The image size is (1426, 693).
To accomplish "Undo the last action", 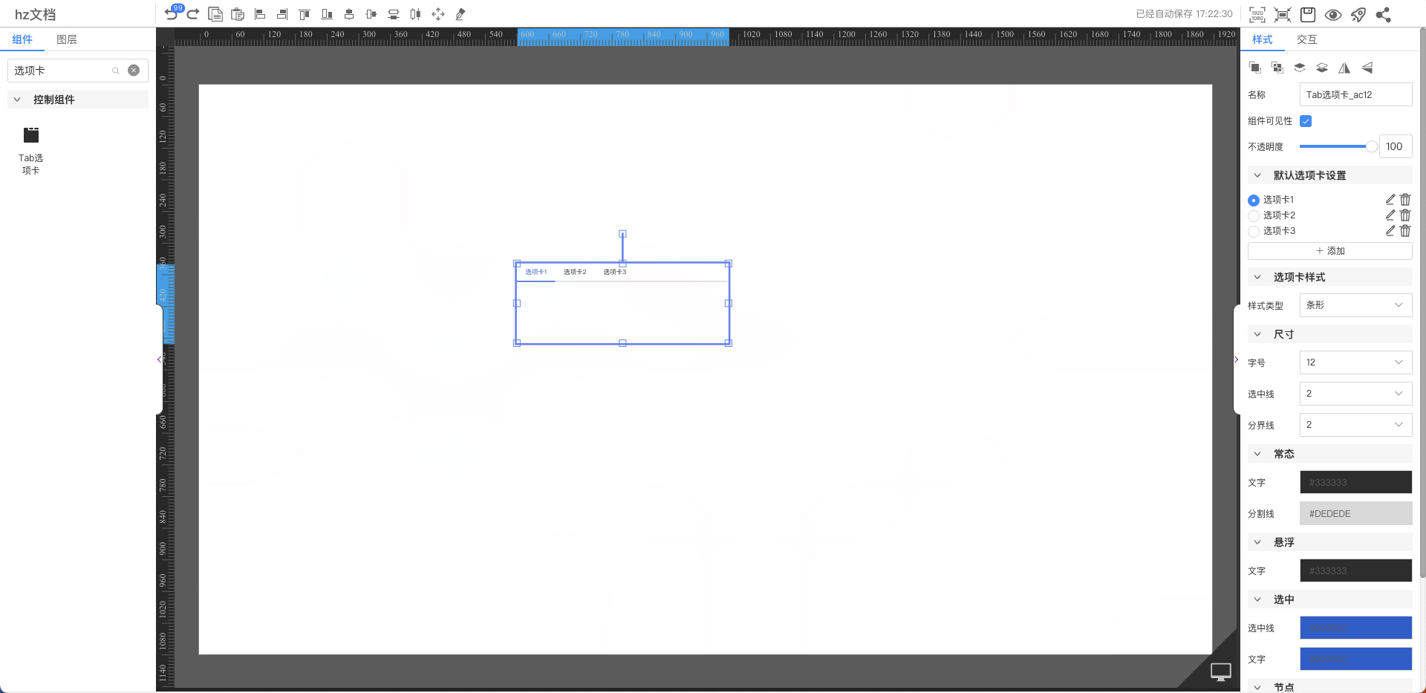I will tap(172, 14).
